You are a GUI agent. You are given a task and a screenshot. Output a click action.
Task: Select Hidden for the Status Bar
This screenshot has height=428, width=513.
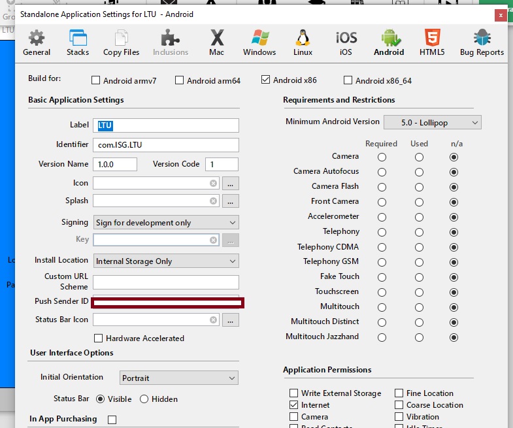pos(144,399)
